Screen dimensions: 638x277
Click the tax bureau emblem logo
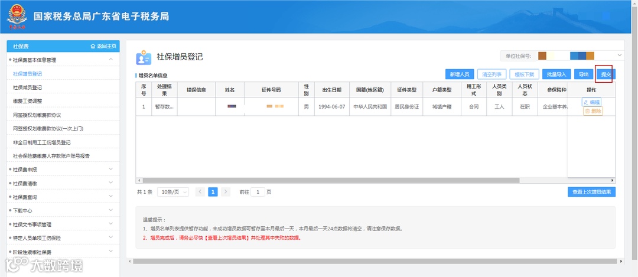pyautogui.click(x=17, y=17)
